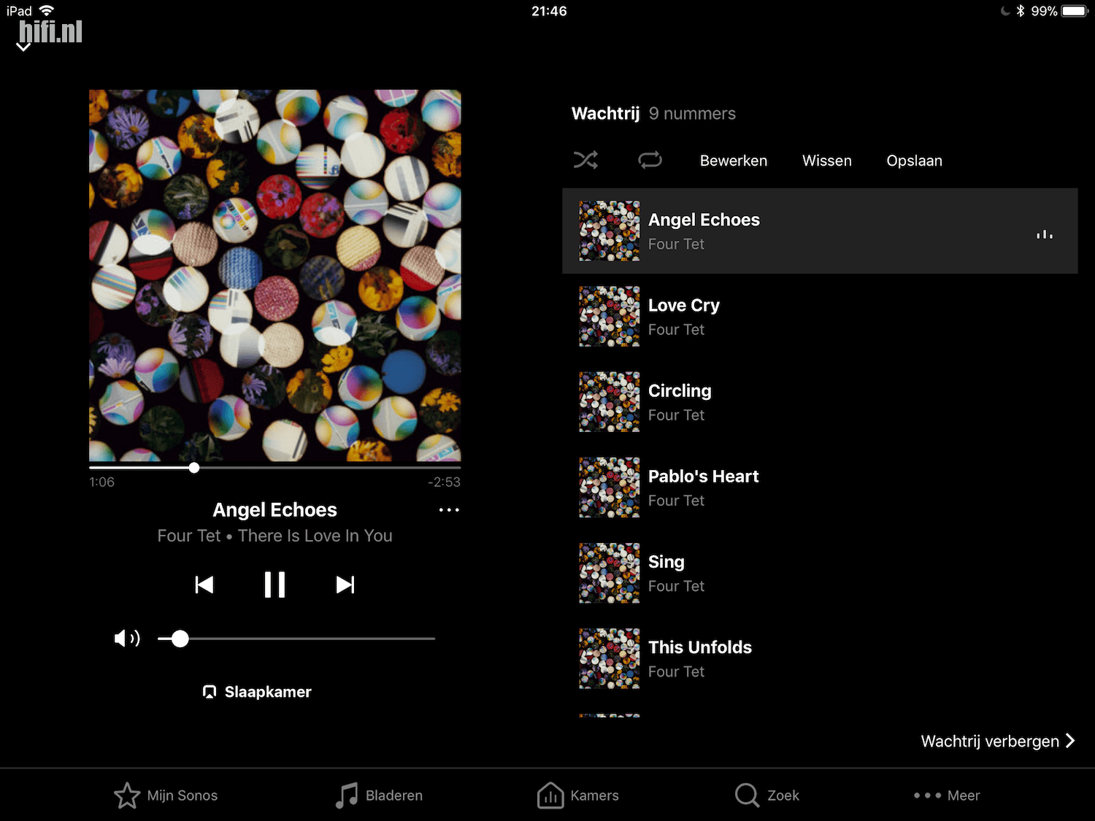Tap the Wi-Fi icon in status bar
This screenshot has width=1095, height=821.
47,10
